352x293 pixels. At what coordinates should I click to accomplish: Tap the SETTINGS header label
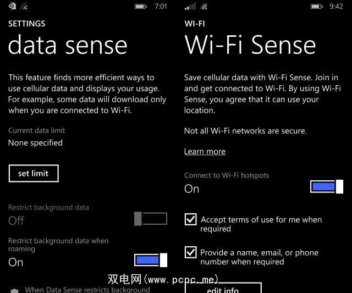(26, 24)
